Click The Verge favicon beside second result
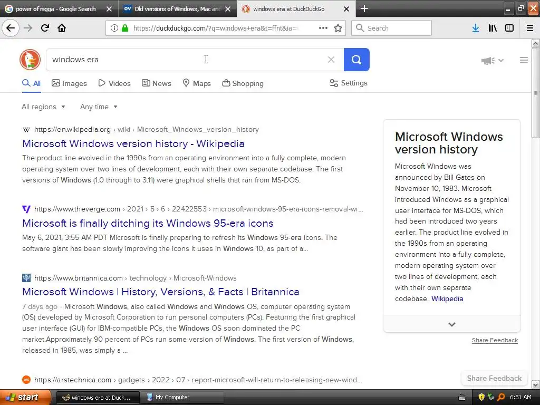This screenshot has width=540, height=405. tap(26, 209)
